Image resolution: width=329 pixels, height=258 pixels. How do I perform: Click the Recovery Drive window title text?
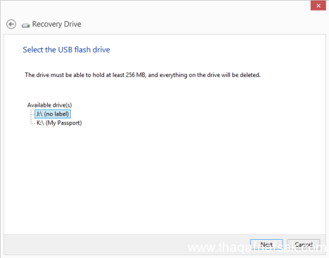coord(56,24)
